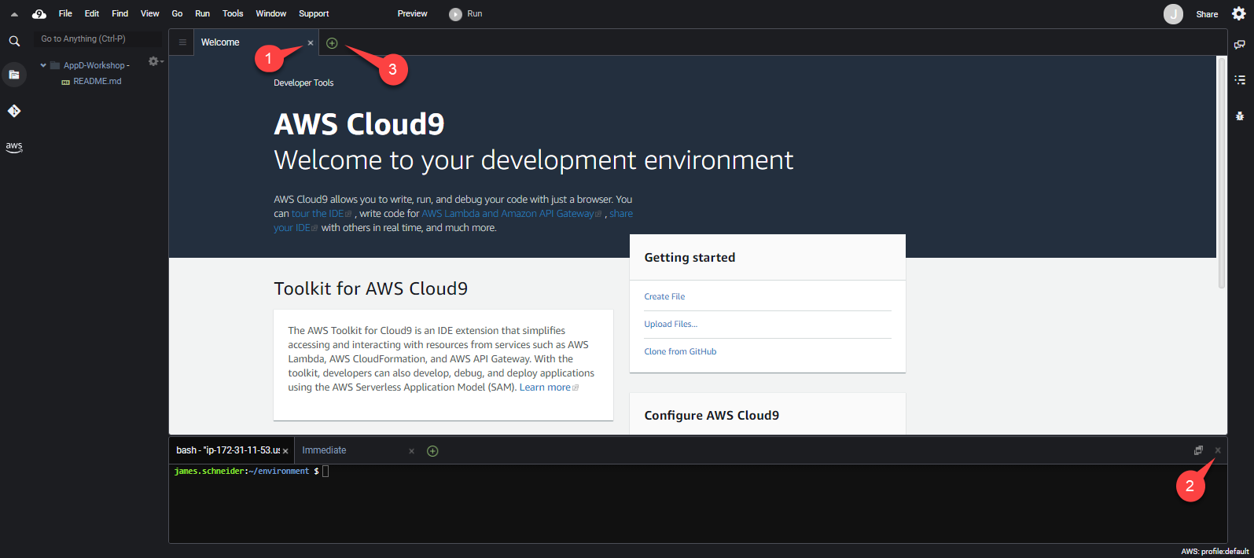The height and width of the screenshot is (558, 1254).
Task: Collapse the AppD-Workshop folder
Action: pyautogui.click(x=43, y=65)
